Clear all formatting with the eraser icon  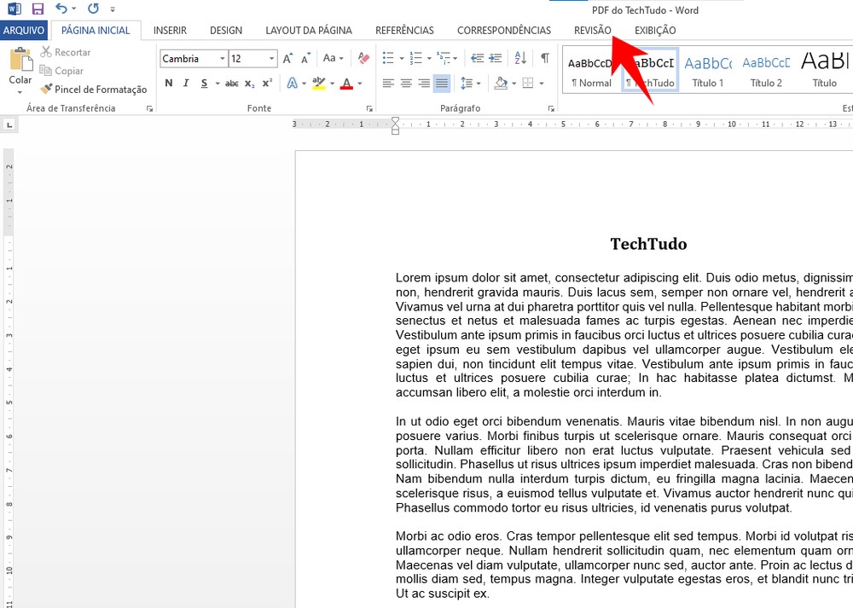coord(363,58)
